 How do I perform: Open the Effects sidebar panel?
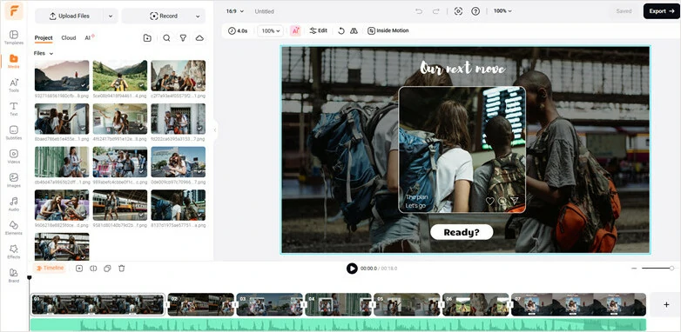tap(14, 252)
